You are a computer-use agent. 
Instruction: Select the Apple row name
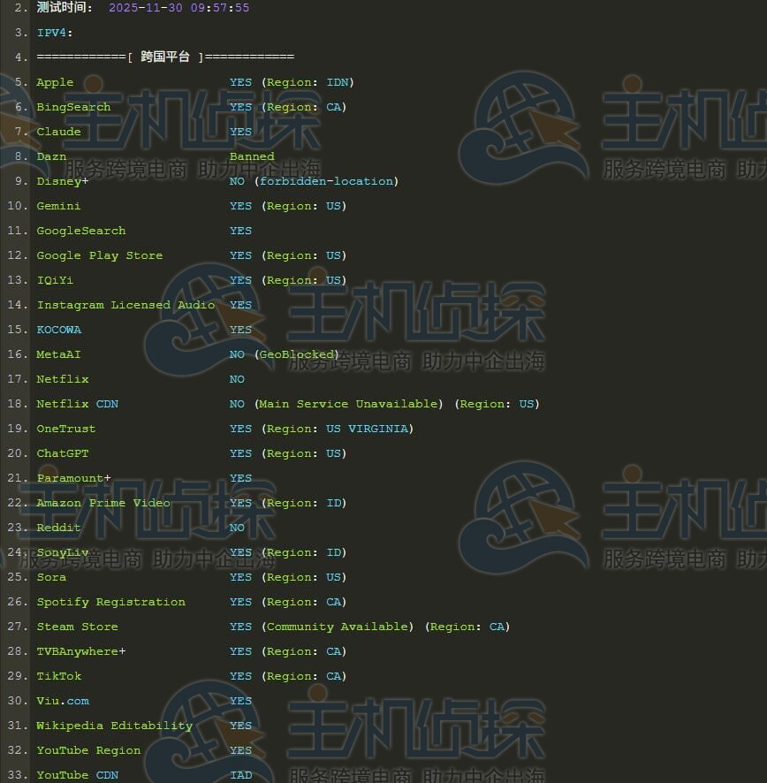pyautogui.click(x=55, y=82)
